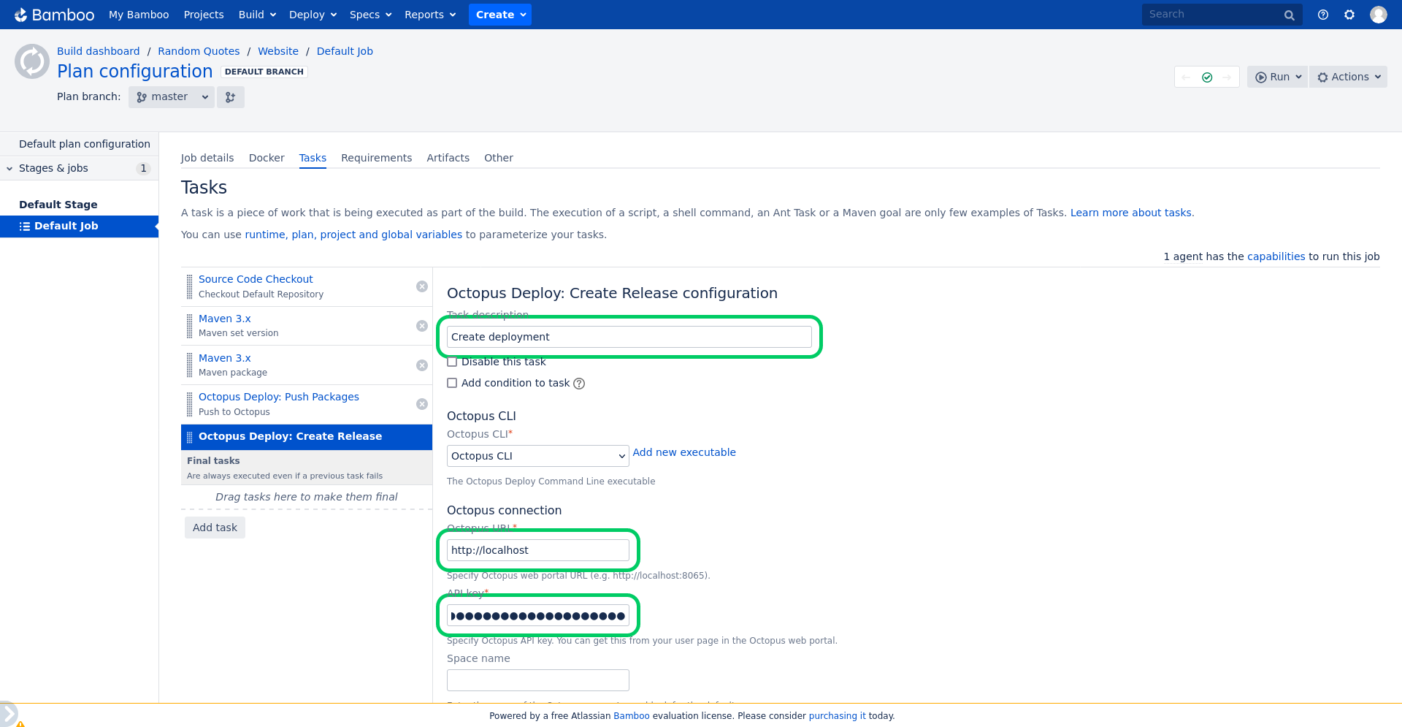Switch to the Other tab
This screenshot has height=727, width=1402.
pyautogui.click(x=499, y=158)
